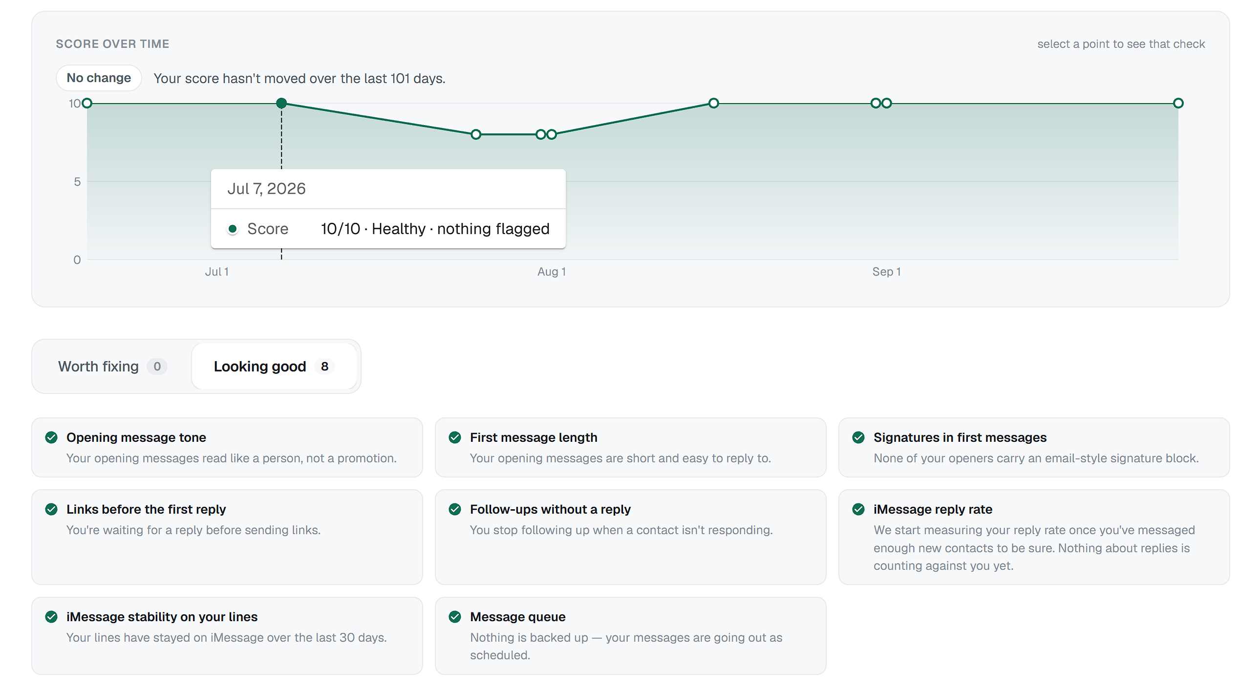This screenshot has height=694, width=1240.
Task: Open Links before the first reply title
Action: point(146,509)
